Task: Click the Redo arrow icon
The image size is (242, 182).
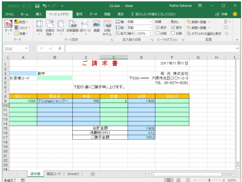Action: pyautogui.click(x=54, y=6)
